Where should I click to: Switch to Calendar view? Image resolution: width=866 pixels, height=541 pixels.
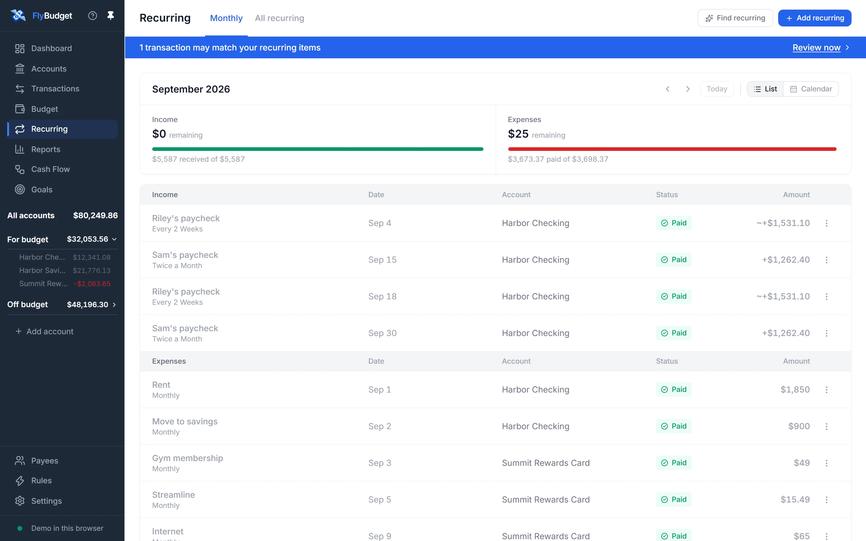(811, 89)
